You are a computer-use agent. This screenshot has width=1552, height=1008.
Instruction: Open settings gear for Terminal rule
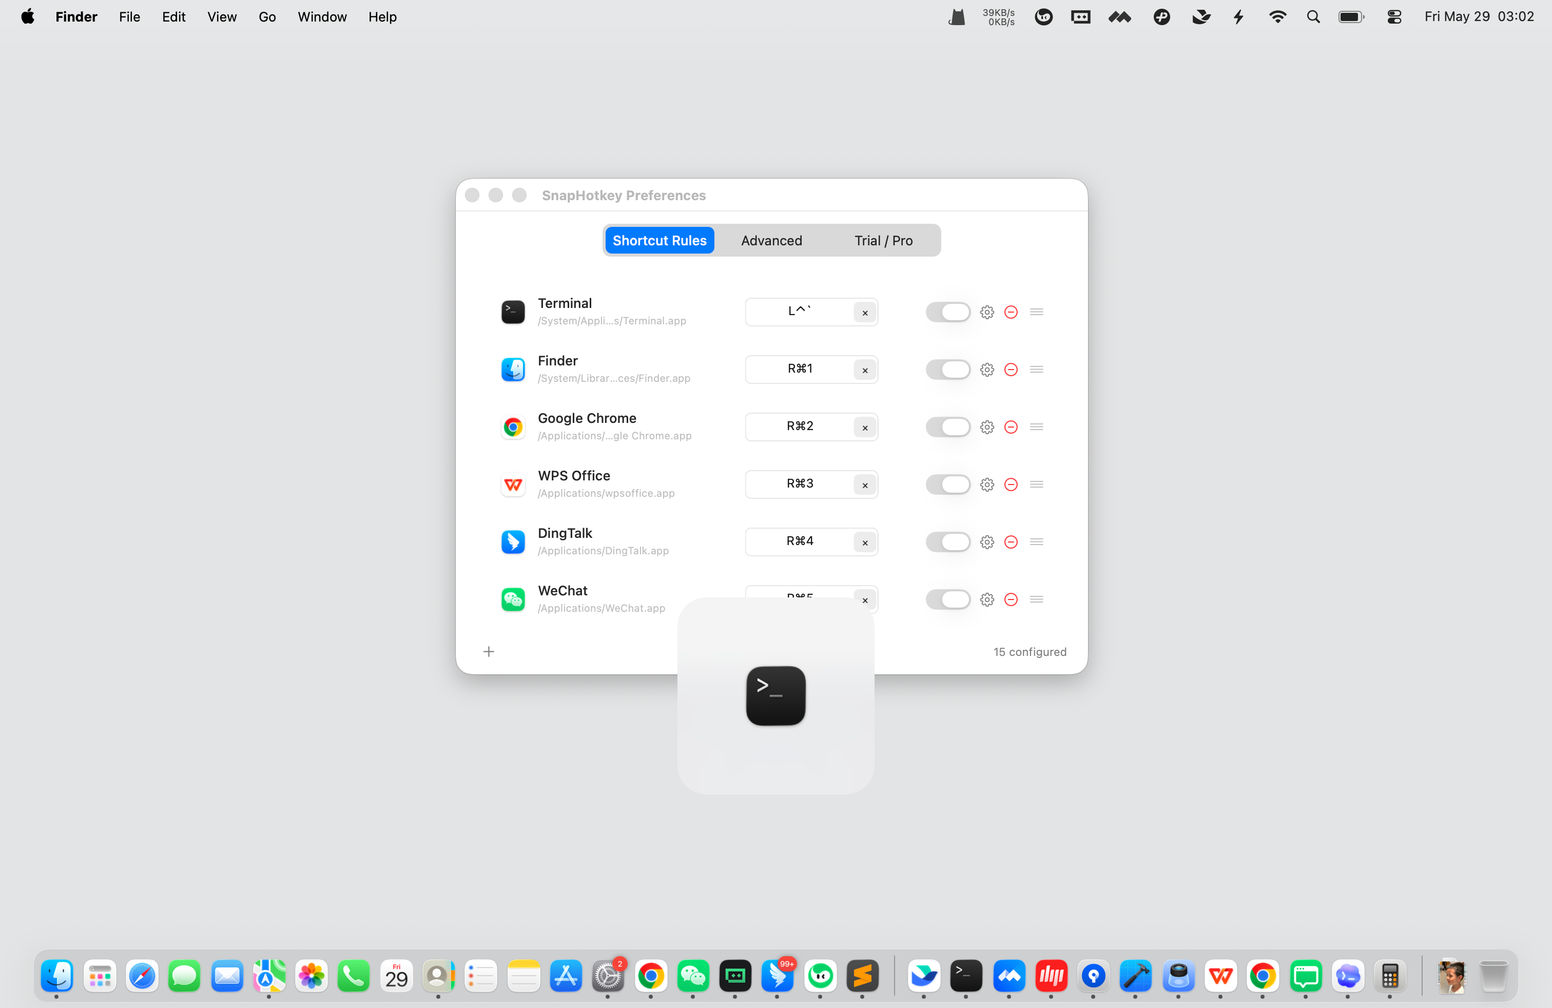(986, 313)
